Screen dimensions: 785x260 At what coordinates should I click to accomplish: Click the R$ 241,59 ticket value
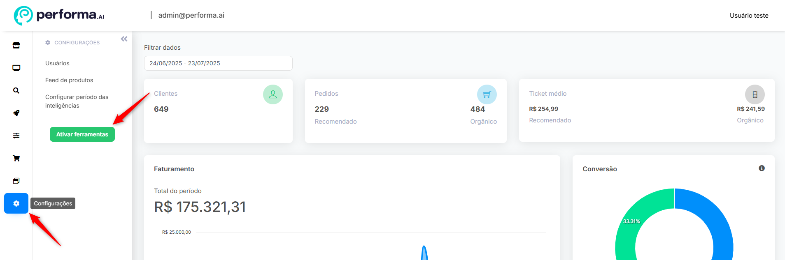(x=751, y=109)
